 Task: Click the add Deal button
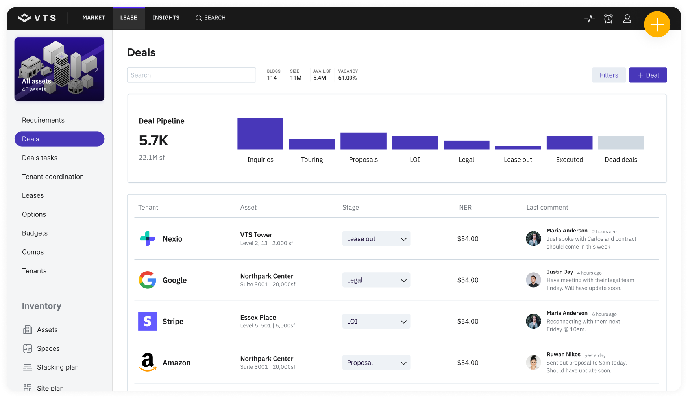pyautogui.click(x=647, y=75)
